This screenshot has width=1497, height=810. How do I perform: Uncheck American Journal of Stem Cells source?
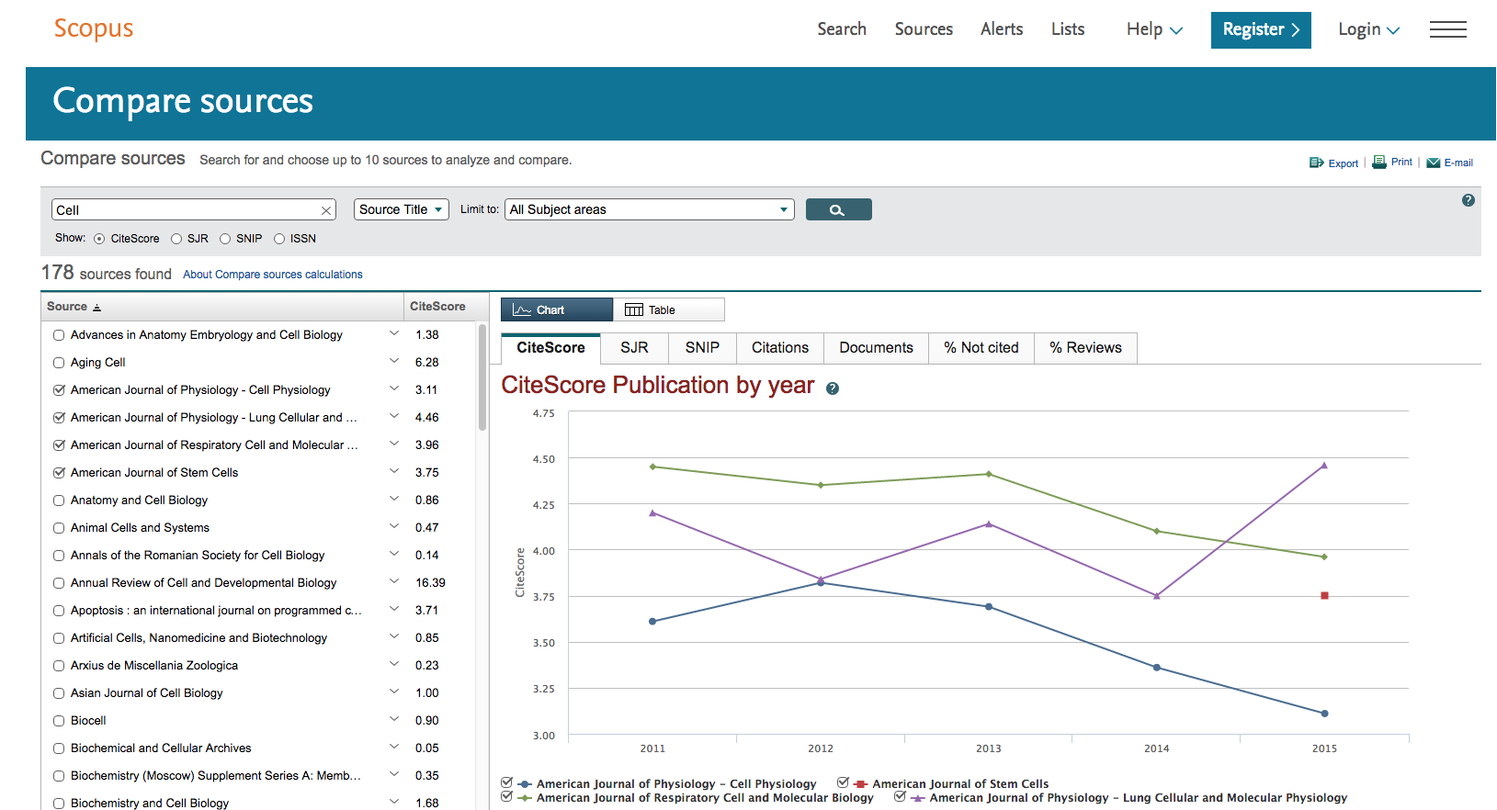pyautogui.click(x=59, y=473)
